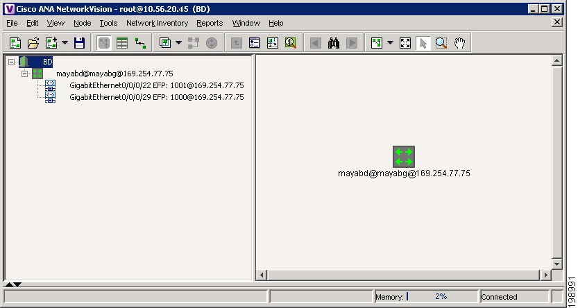Click the ticket pane up triangle
Viewport: 578px width, 308px height.
pos(9,284)
